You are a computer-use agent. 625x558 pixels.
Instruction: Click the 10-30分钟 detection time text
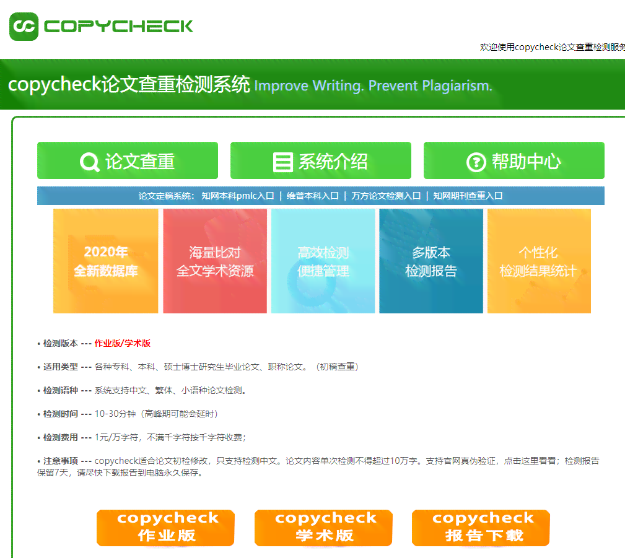[115, 414]
